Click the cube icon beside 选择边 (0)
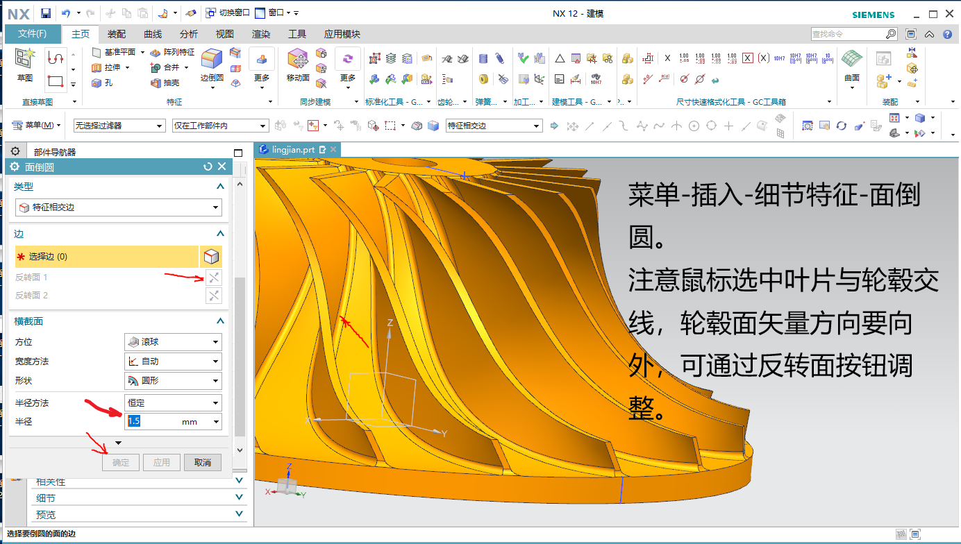Screen dimensions: 961x544 pos(212,257)
